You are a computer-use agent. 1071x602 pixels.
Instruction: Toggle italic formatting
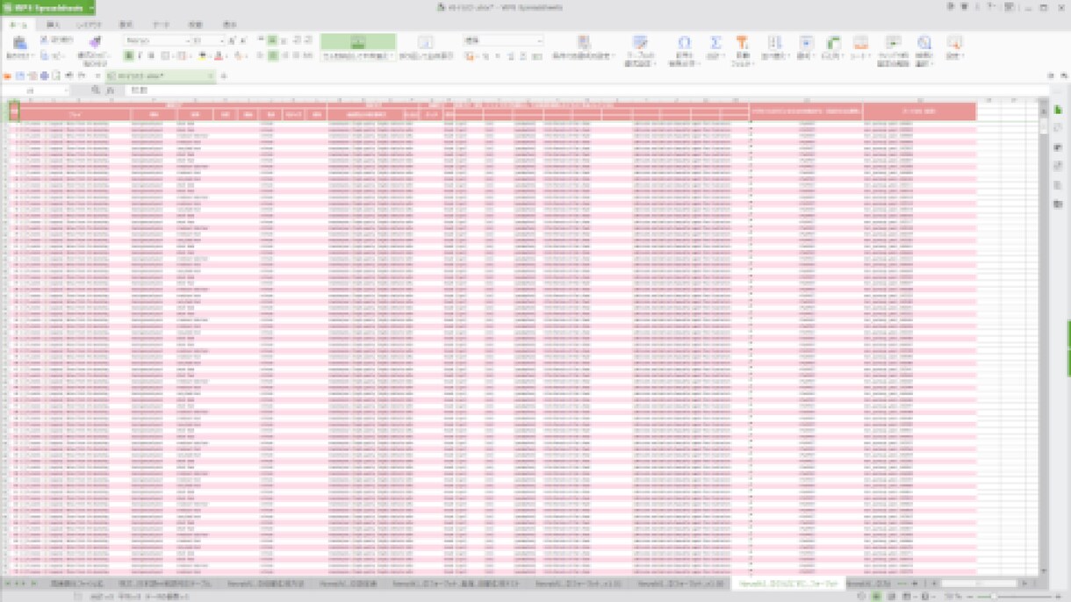[x=140, y=56]
